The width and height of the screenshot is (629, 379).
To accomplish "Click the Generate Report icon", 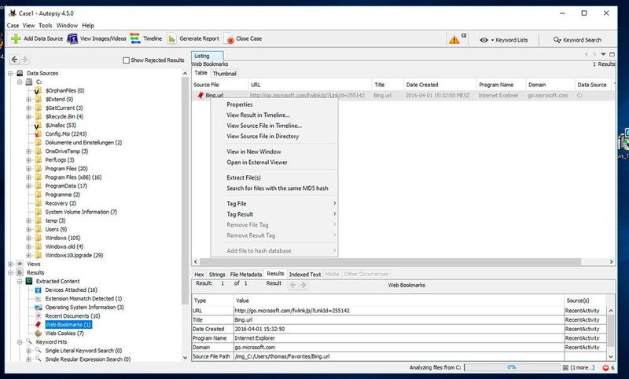I will pyautogui.click(x=172, y=38).
